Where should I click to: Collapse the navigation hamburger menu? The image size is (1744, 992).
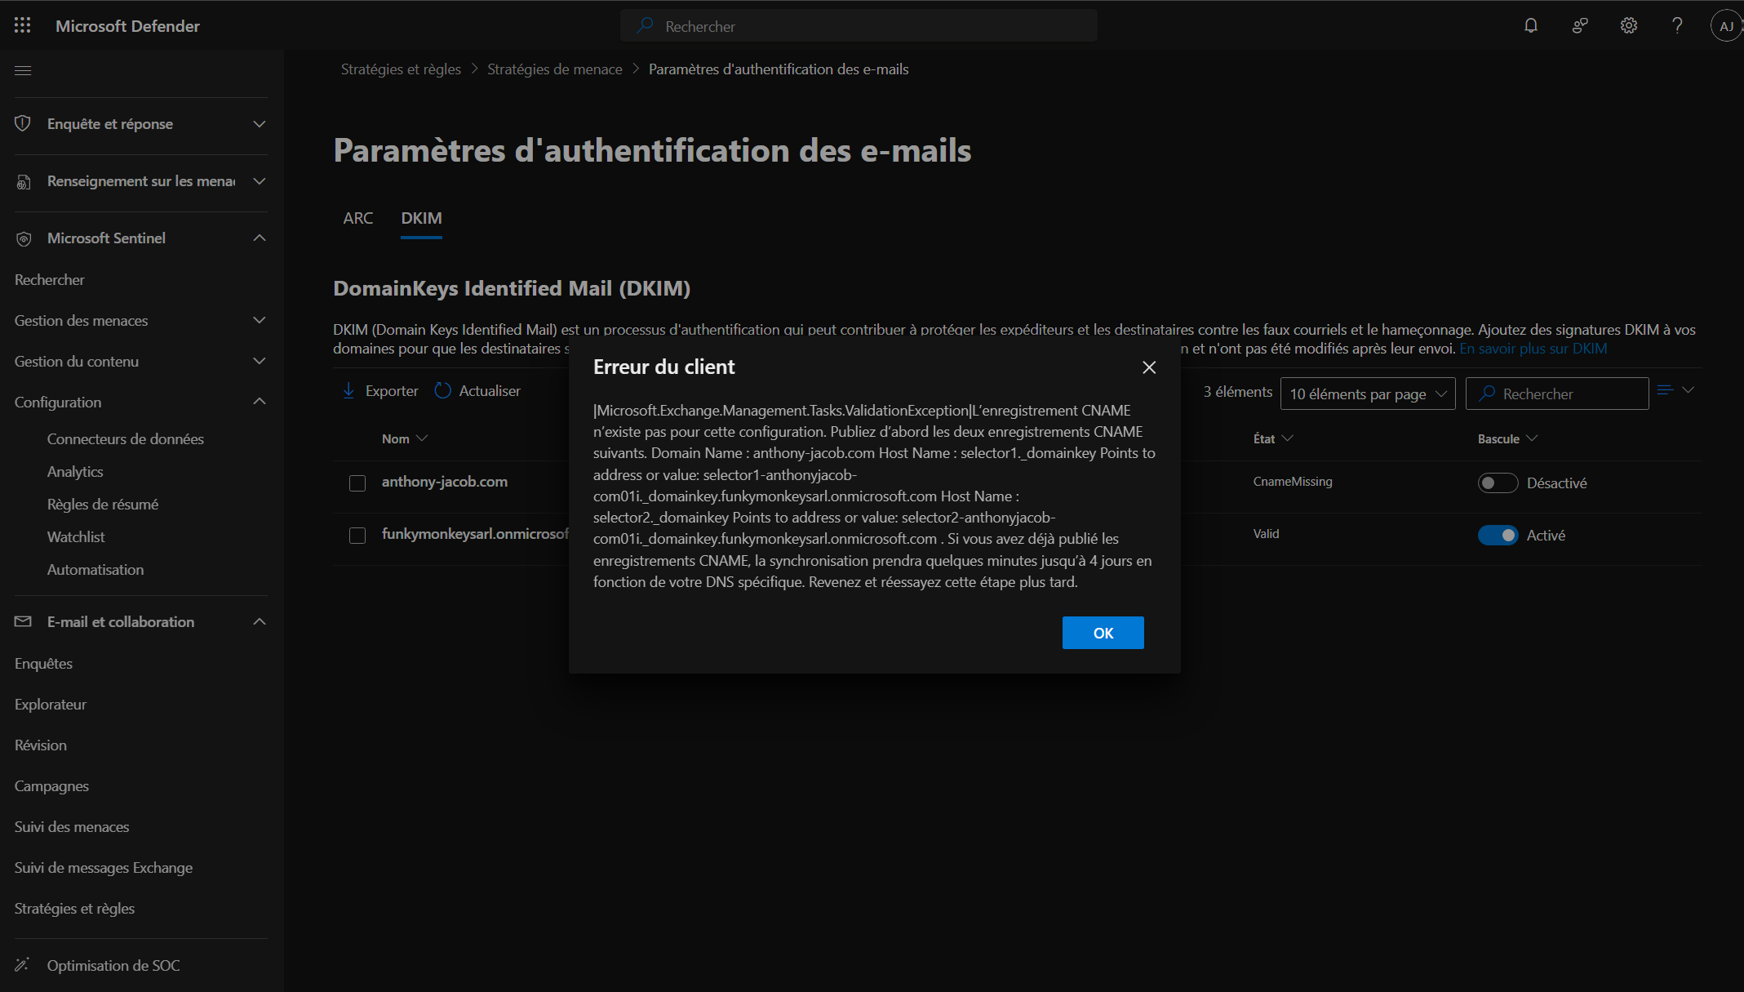coord(23,70)
